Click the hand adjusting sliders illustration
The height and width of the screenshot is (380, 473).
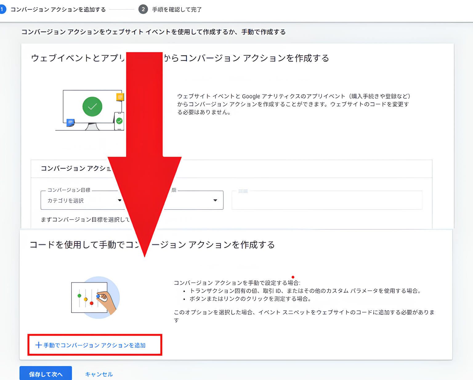point(95,297)
